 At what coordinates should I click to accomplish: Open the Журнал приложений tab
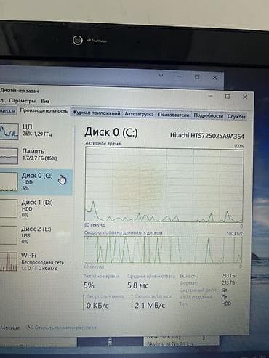[96, 113]
